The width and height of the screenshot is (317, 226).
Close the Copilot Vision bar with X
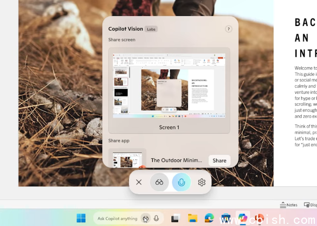click(x=138, y=182)
